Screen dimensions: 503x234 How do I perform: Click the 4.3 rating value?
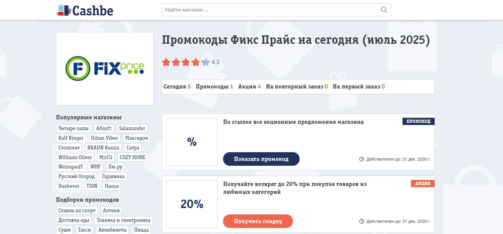(215, 62)
